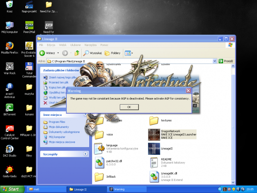Click the Wyszukaj search toolbar button
Screen dimensions: 257x193
pos(92,53)
